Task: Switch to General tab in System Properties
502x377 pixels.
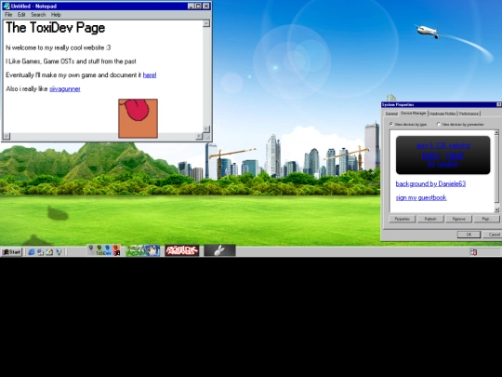Action: [x=391, y=114]
